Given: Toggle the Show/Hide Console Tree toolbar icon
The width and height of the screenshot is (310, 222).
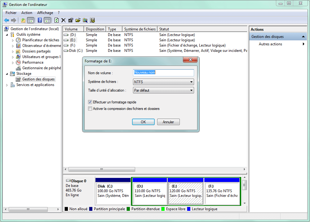Looking at the screenshot, I should pos(31,20).
